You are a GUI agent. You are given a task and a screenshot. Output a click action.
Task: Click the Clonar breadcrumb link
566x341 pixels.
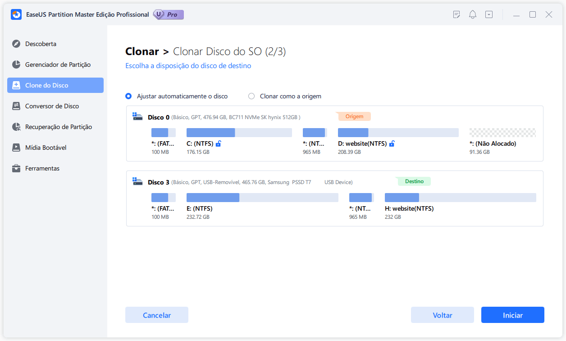pos(142,51)
